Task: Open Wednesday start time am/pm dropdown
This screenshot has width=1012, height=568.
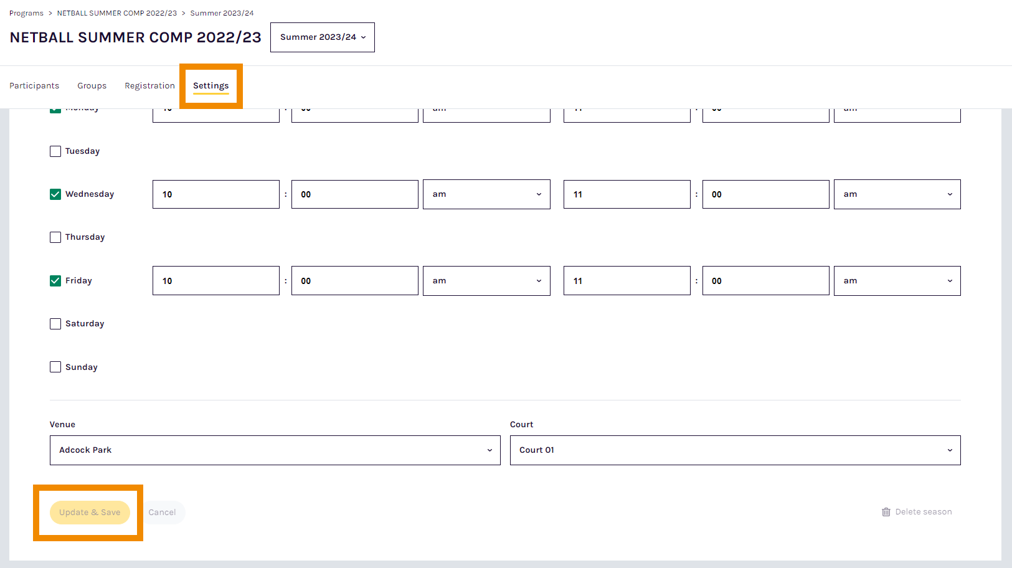Action: tap(486, 194)
